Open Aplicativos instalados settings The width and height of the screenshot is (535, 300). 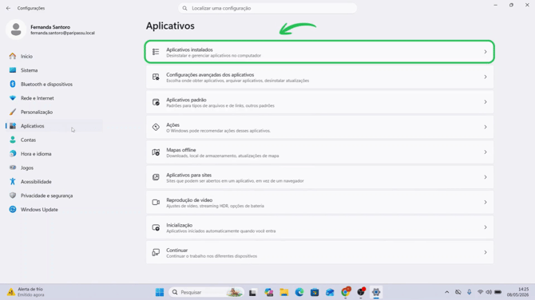[319, 52]
